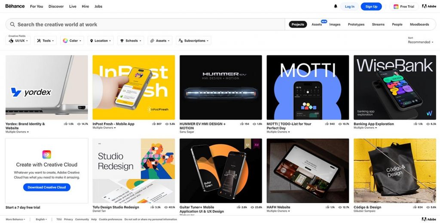Switch to the Prototypes search tab
This screenshot has width=440, height=223.
(x=356, y=24)
